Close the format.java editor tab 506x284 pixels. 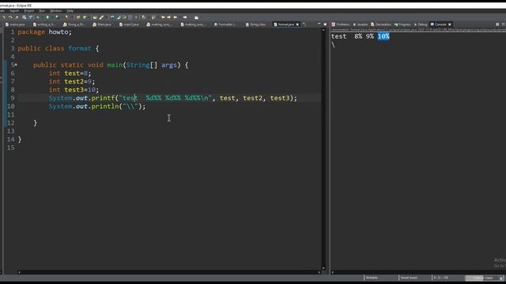297,24
